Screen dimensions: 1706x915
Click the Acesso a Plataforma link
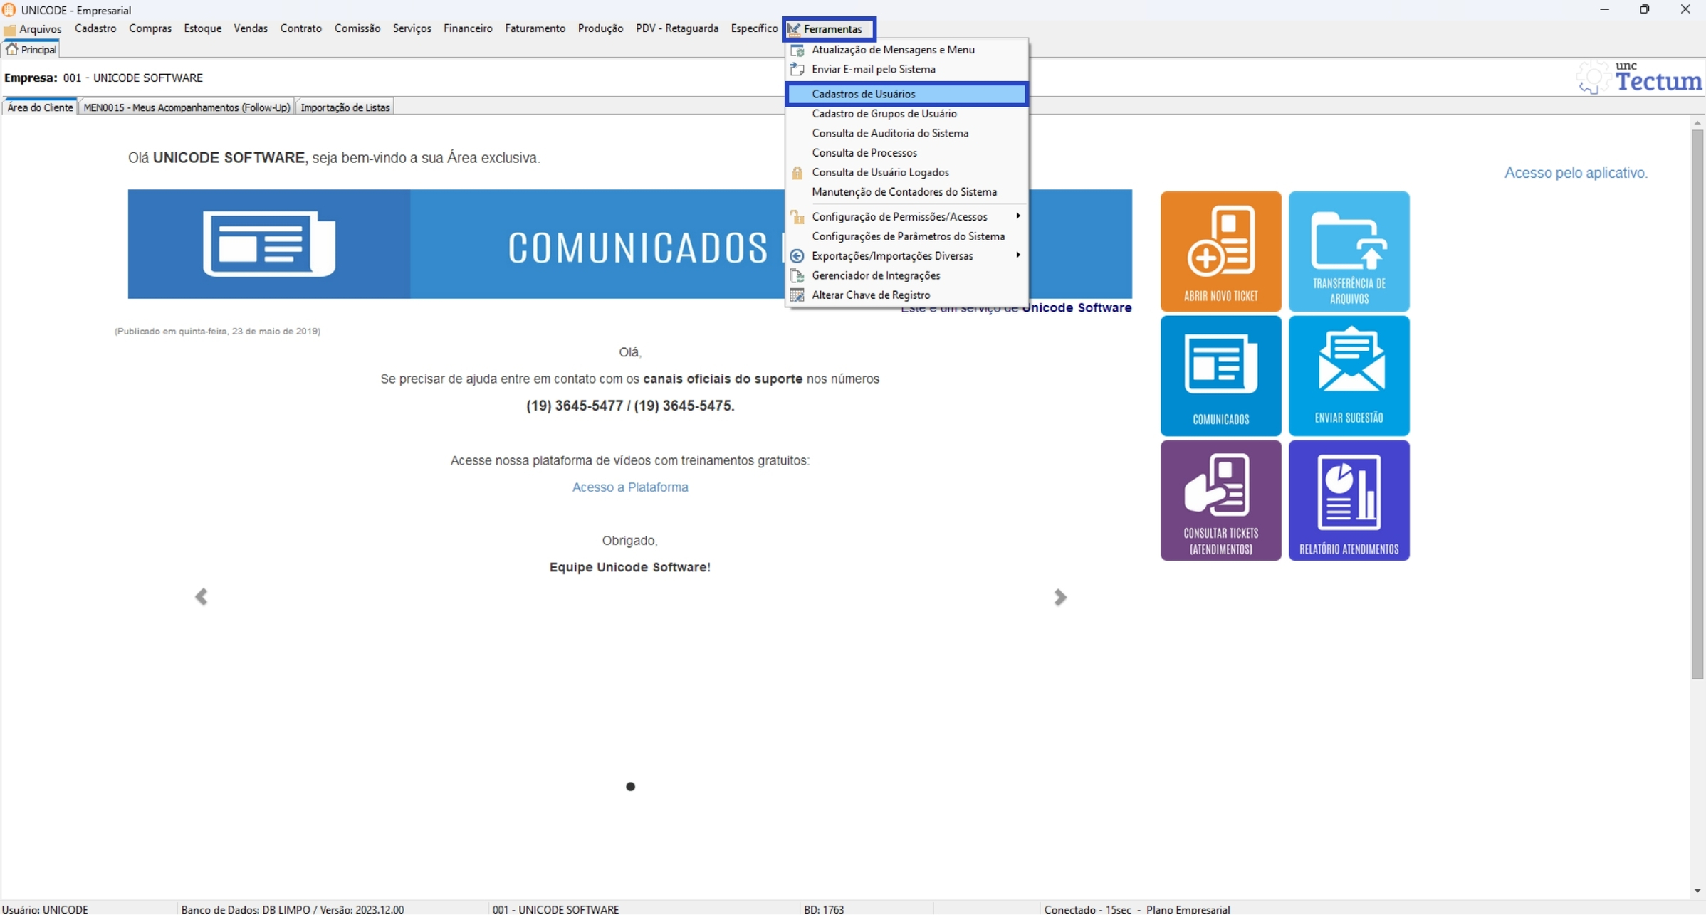click(629, 487)
